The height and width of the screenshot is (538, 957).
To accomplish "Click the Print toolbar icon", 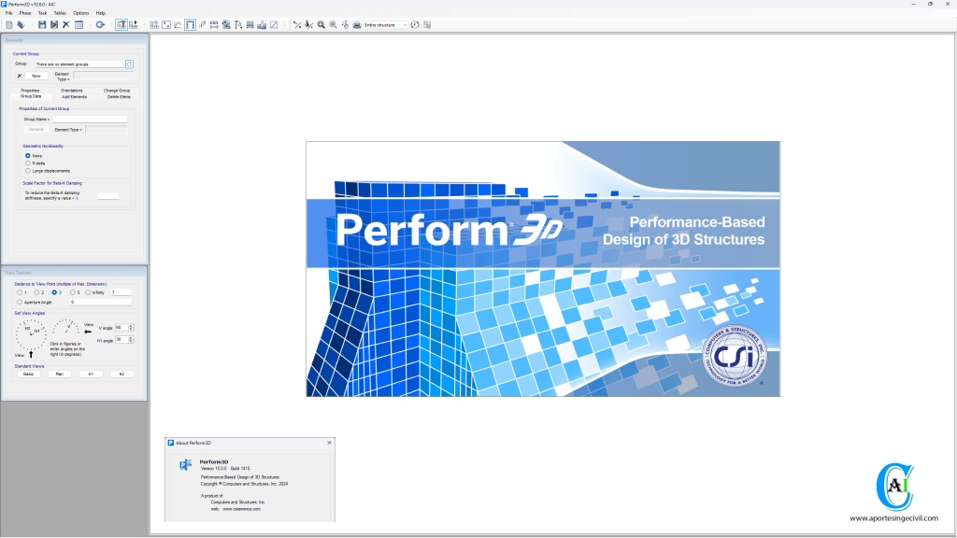I will point(356,24).
